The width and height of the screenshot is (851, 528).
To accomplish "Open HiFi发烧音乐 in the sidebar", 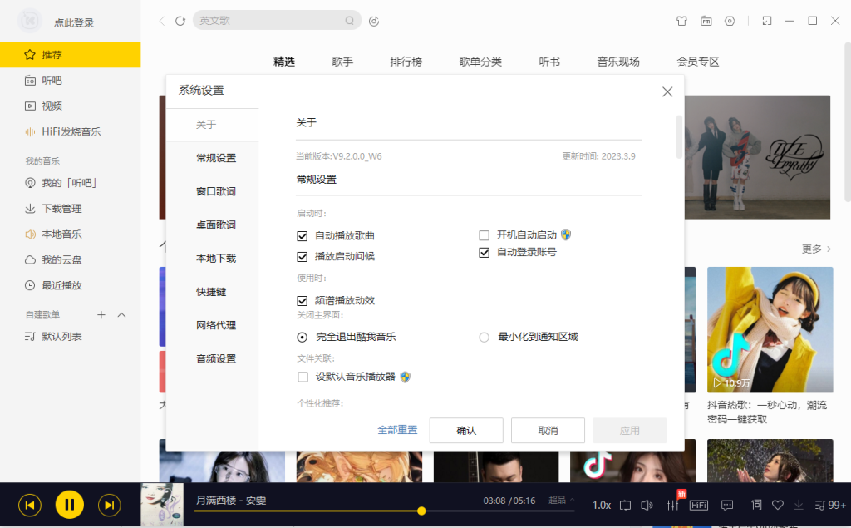I will (x=70, y=131).
